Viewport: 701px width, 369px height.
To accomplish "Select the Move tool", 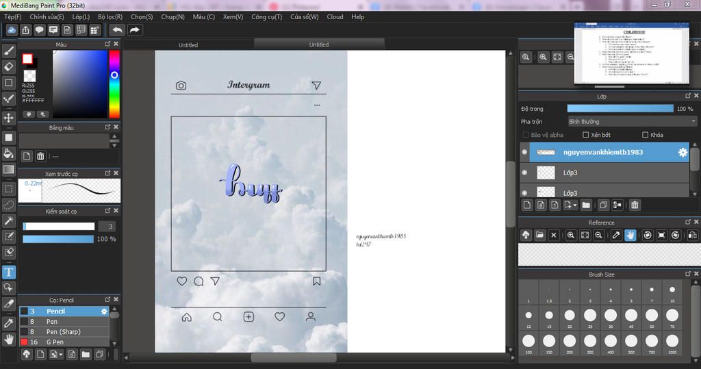I will (8, 118).
